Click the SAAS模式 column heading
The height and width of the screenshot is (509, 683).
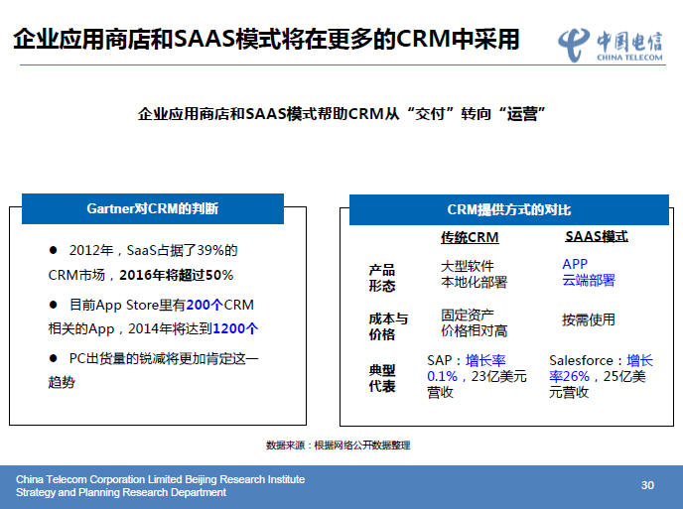coord(597,236)
